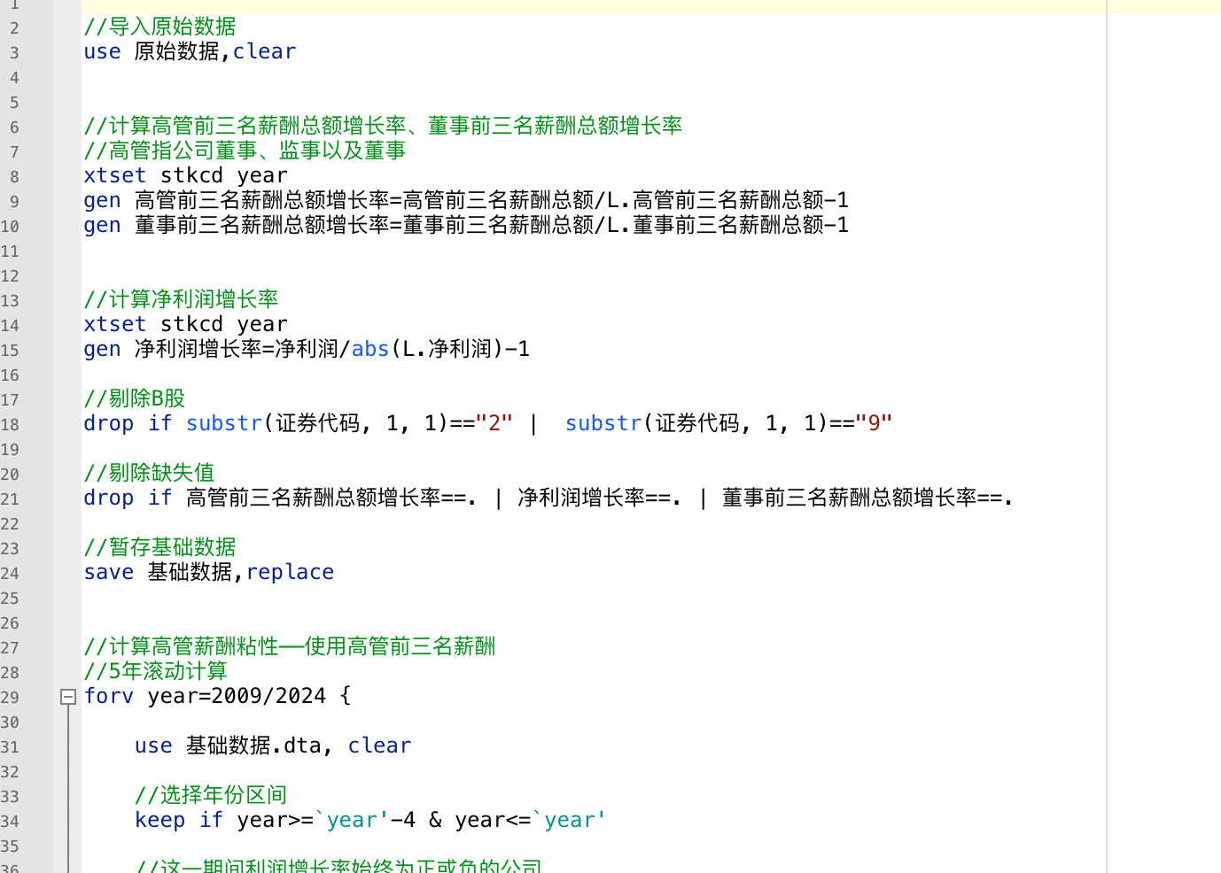Collapse the forv loop fold marker
Viewport: 1221px width, 873px height.
point(67,697)
